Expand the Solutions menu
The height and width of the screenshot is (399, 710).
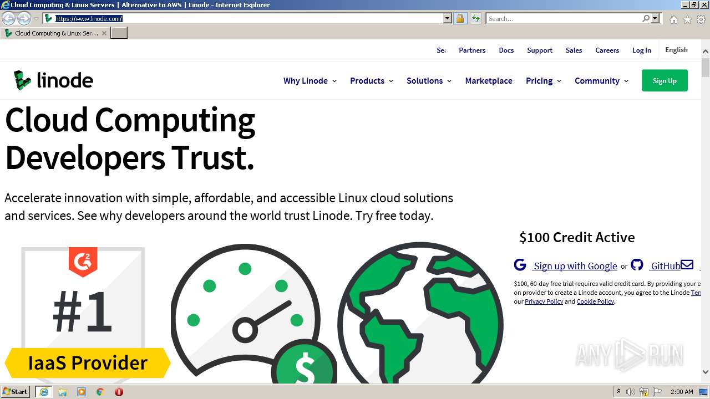(x=429, y=80)
